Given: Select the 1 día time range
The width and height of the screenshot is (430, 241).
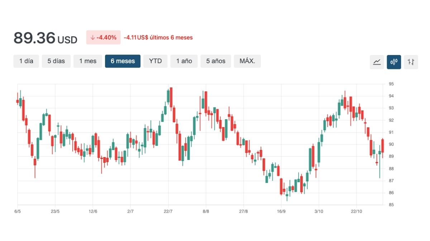Looking at the screenshot, I should point(26,61).
